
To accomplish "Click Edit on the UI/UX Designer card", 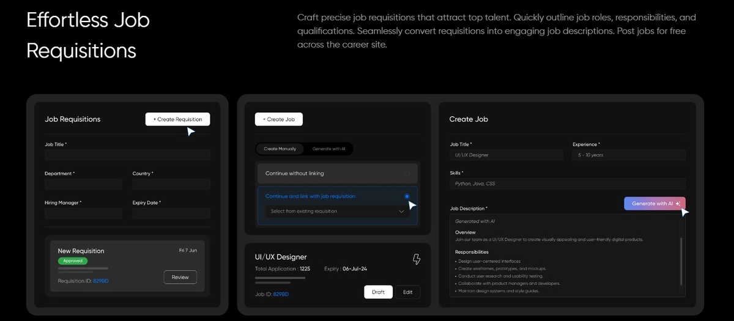I will (x=408, y=292).
